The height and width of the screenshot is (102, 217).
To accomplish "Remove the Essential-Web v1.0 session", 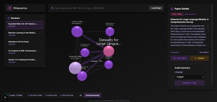I will pyautogui.click(x=40, y=24).
